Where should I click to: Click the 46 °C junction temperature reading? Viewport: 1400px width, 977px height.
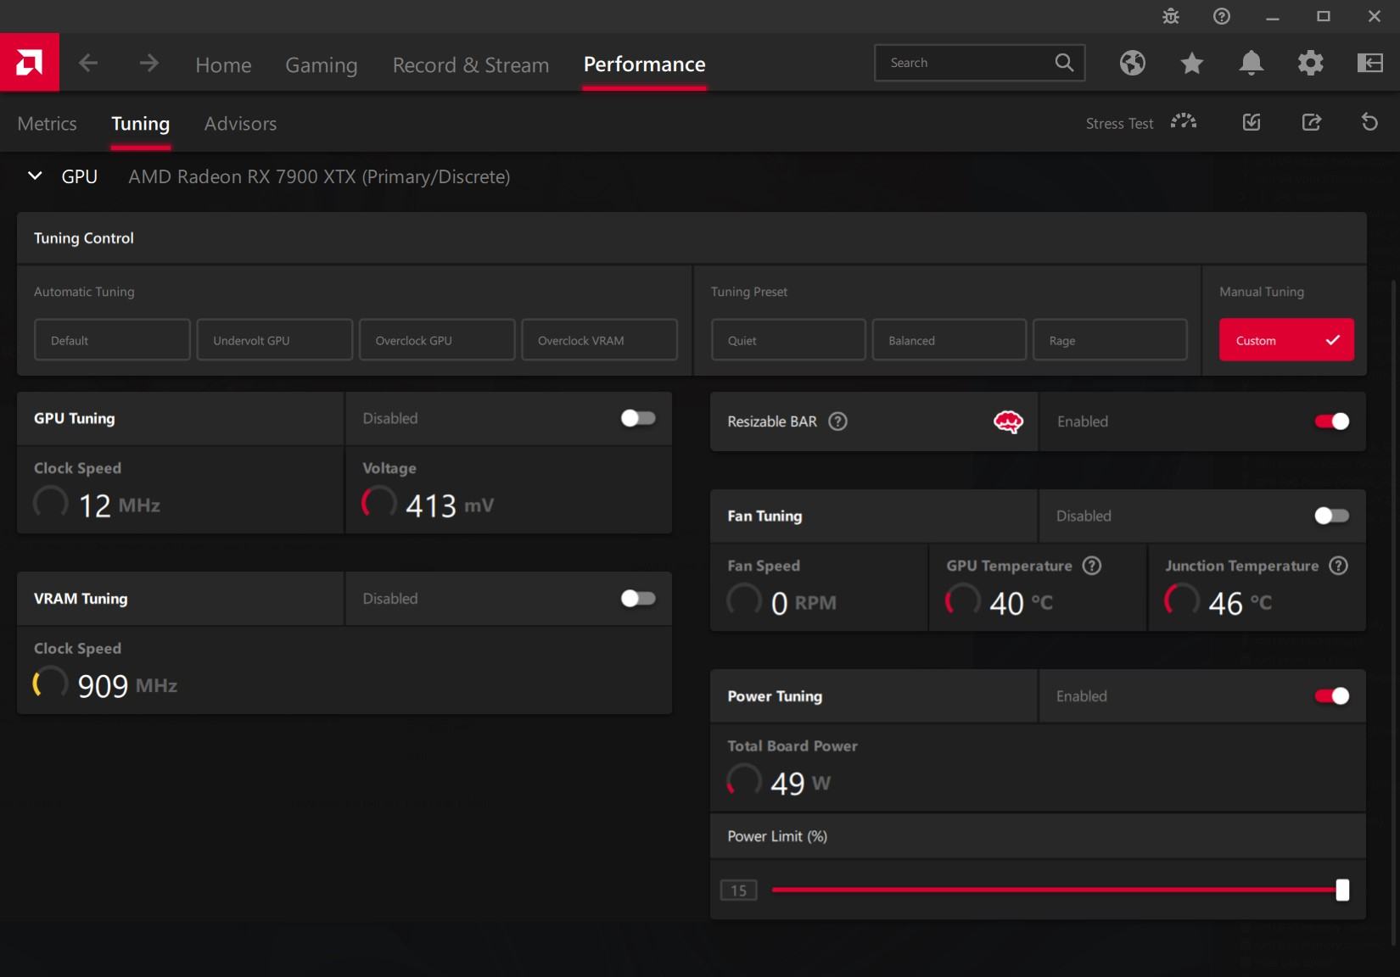pyautogui.click(x=1240, y=604)
